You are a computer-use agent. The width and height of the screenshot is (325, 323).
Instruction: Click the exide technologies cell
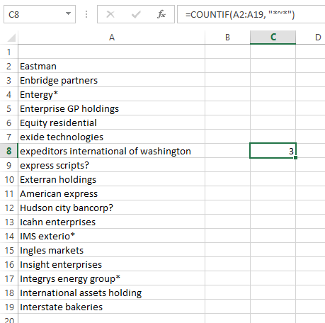pyautogui.click(x=112, y=137)
